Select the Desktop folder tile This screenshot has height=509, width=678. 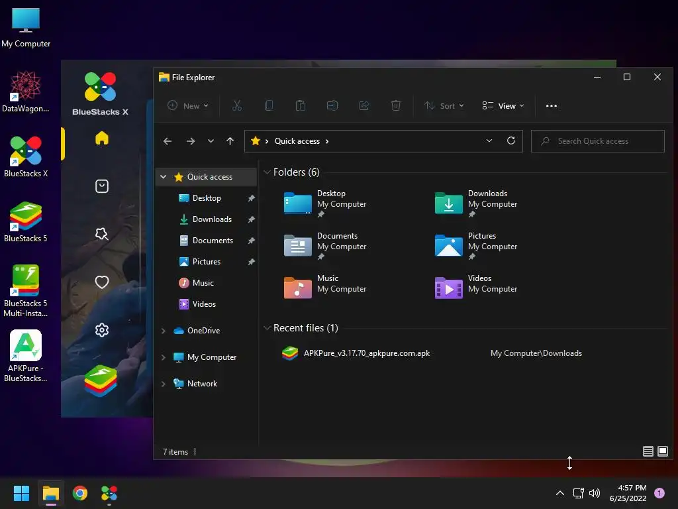click(x=326, y=203)
